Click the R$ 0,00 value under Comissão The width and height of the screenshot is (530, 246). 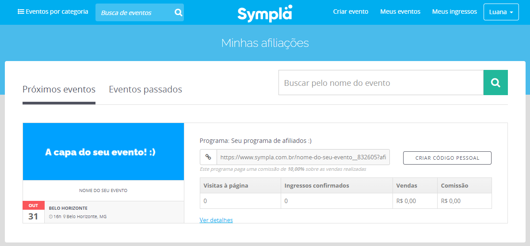(450, 201)
